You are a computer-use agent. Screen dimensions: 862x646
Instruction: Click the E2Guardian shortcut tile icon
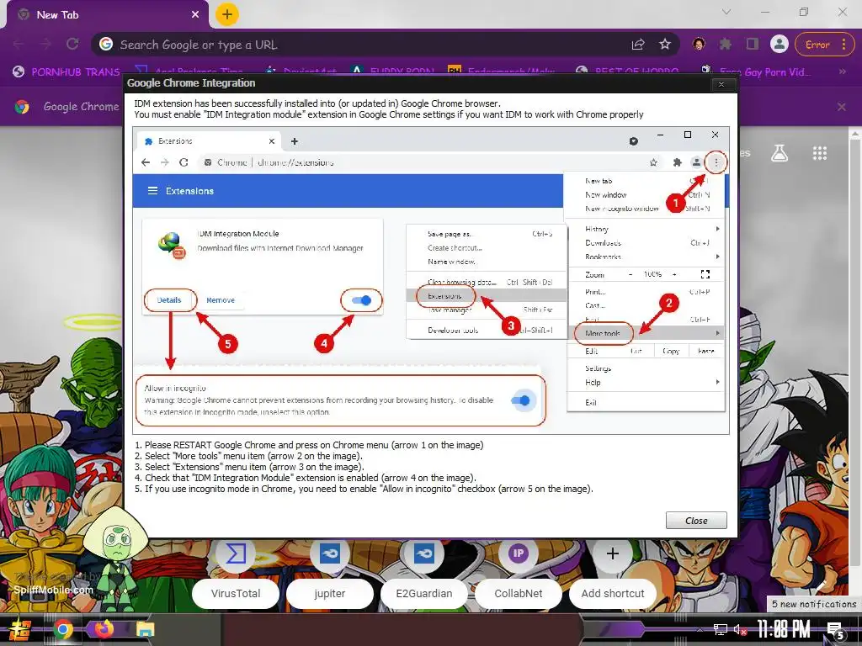(424, 553)
